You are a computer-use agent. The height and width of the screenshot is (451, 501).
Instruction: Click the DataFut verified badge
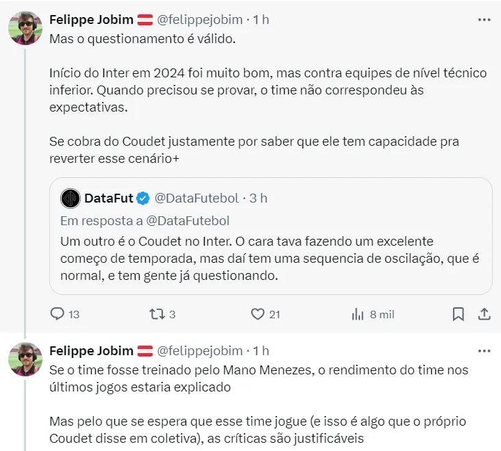coord(143,198)
